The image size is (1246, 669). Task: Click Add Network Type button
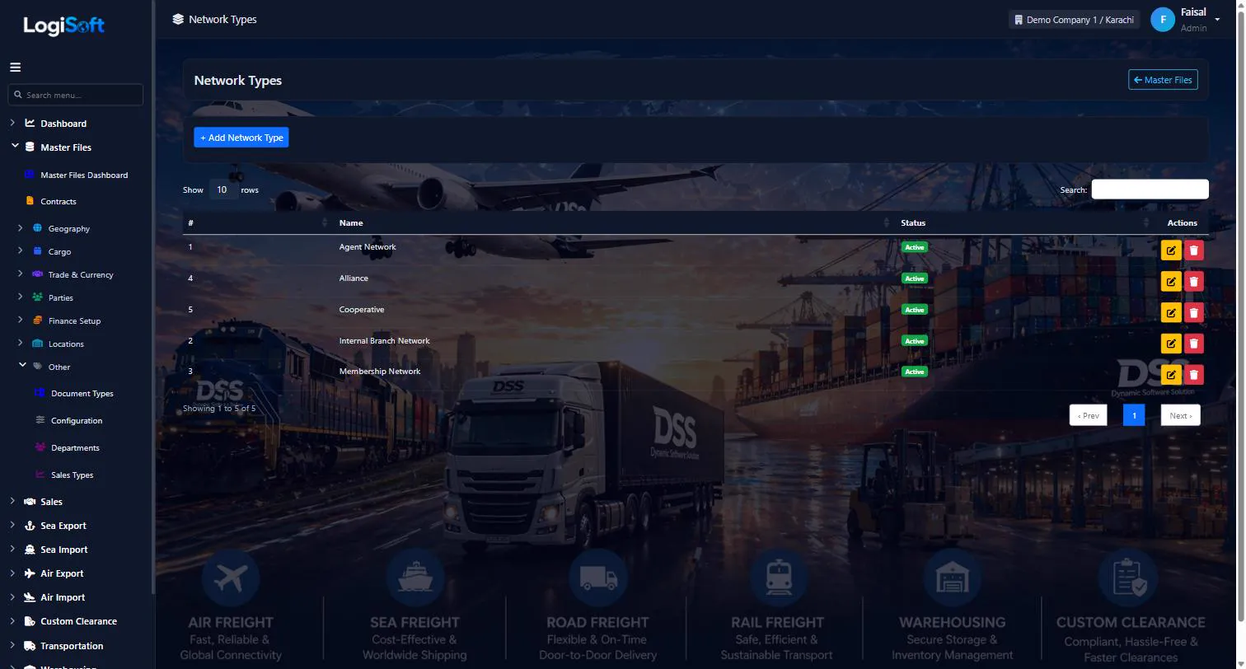click(241, 138)
